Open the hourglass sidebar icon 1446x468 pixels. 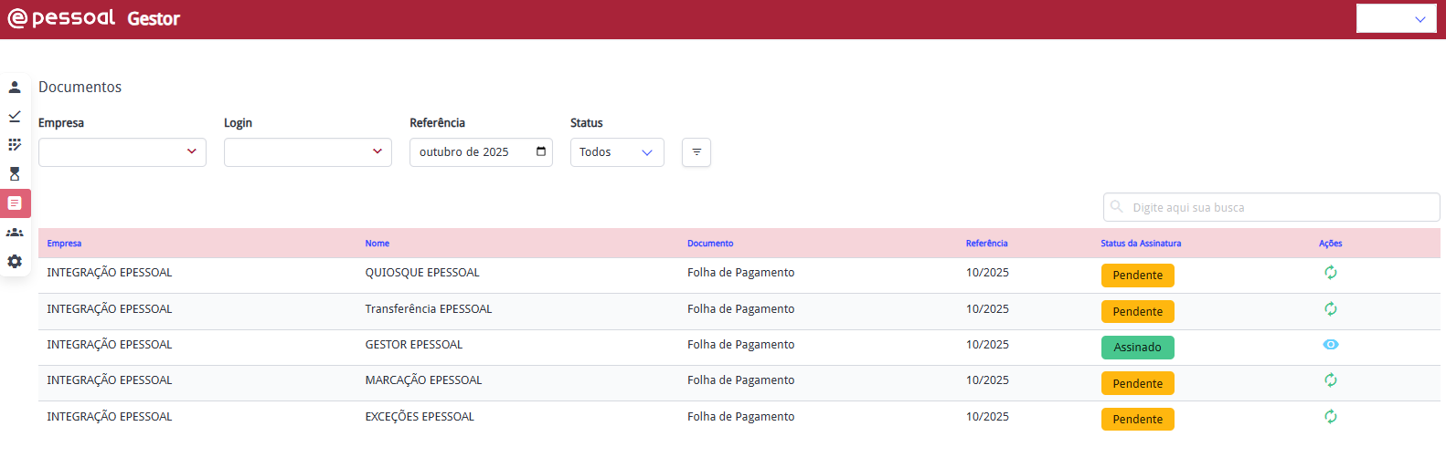(x=15, y=174)
